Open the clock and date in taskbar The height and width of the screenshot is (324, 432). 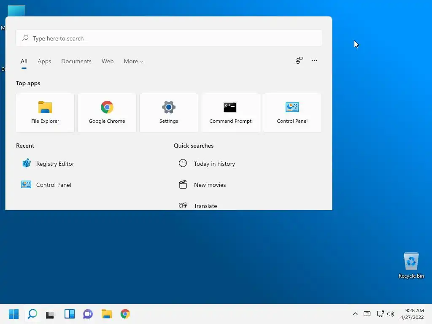click(x=412, y=314)
